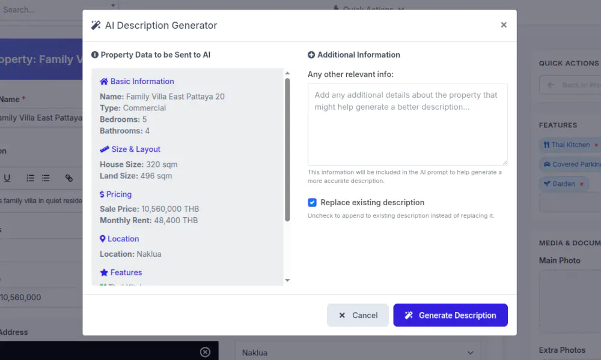Select the bullet list formatting icon
This screenshot has width=601, height=360.
tap(46, 178)
